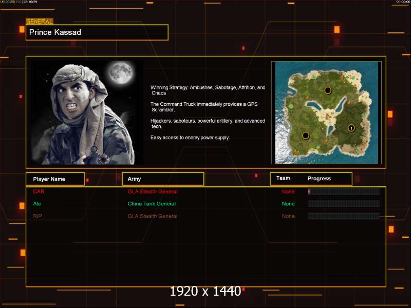Click team value None in RiP row
Screen dimensions: 411x308
coord(288,216)
